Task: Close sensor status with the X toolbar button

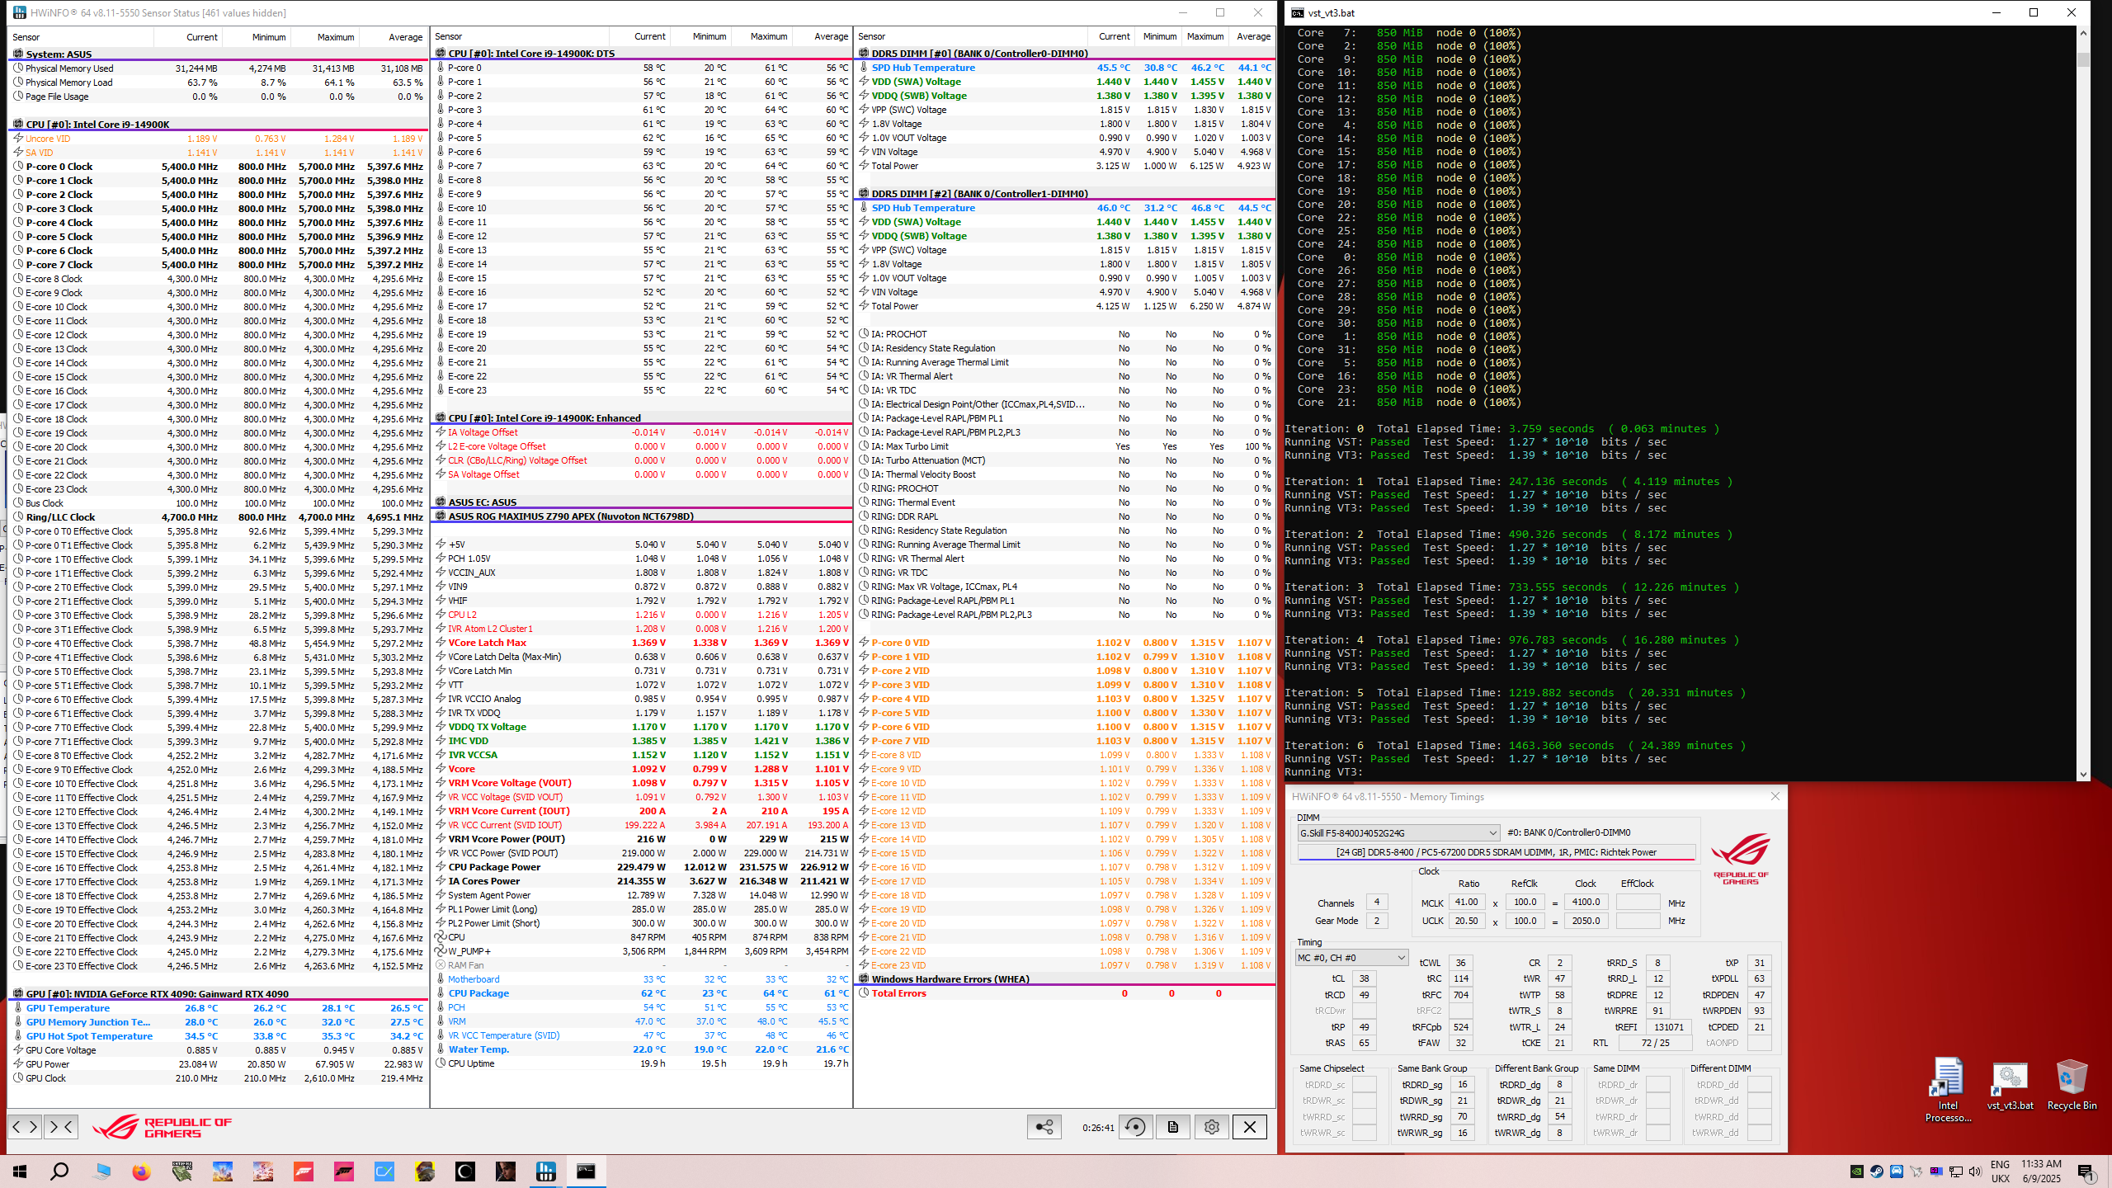Action: point(1250,1127)
